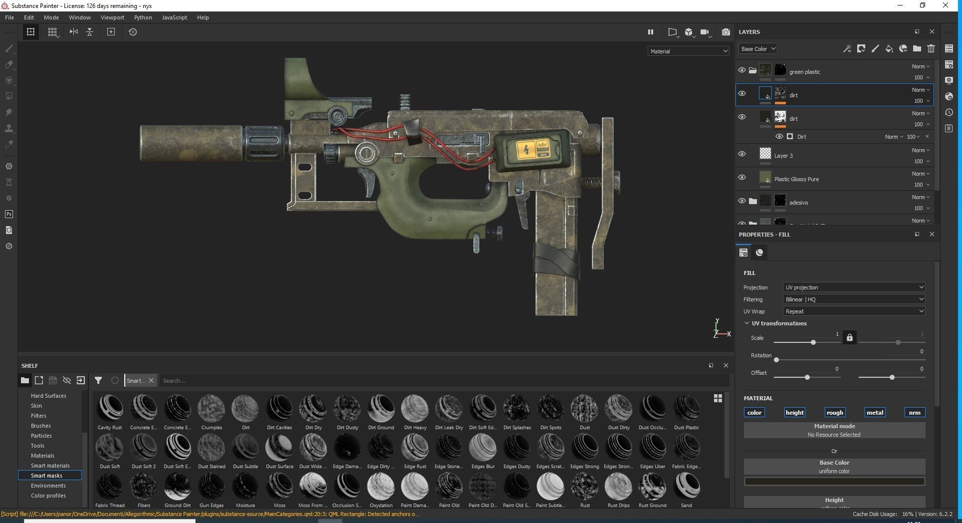Image resolution: width=962 pixels, height=523 pixels.
Task: Add a new paint layer
Action: click(875, 48)
